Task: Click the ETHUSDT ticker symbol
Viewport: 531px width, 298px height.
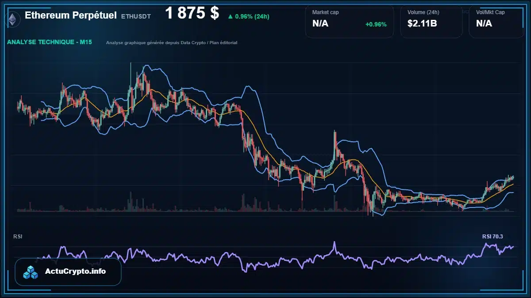Action: click(x=136, y=16)
